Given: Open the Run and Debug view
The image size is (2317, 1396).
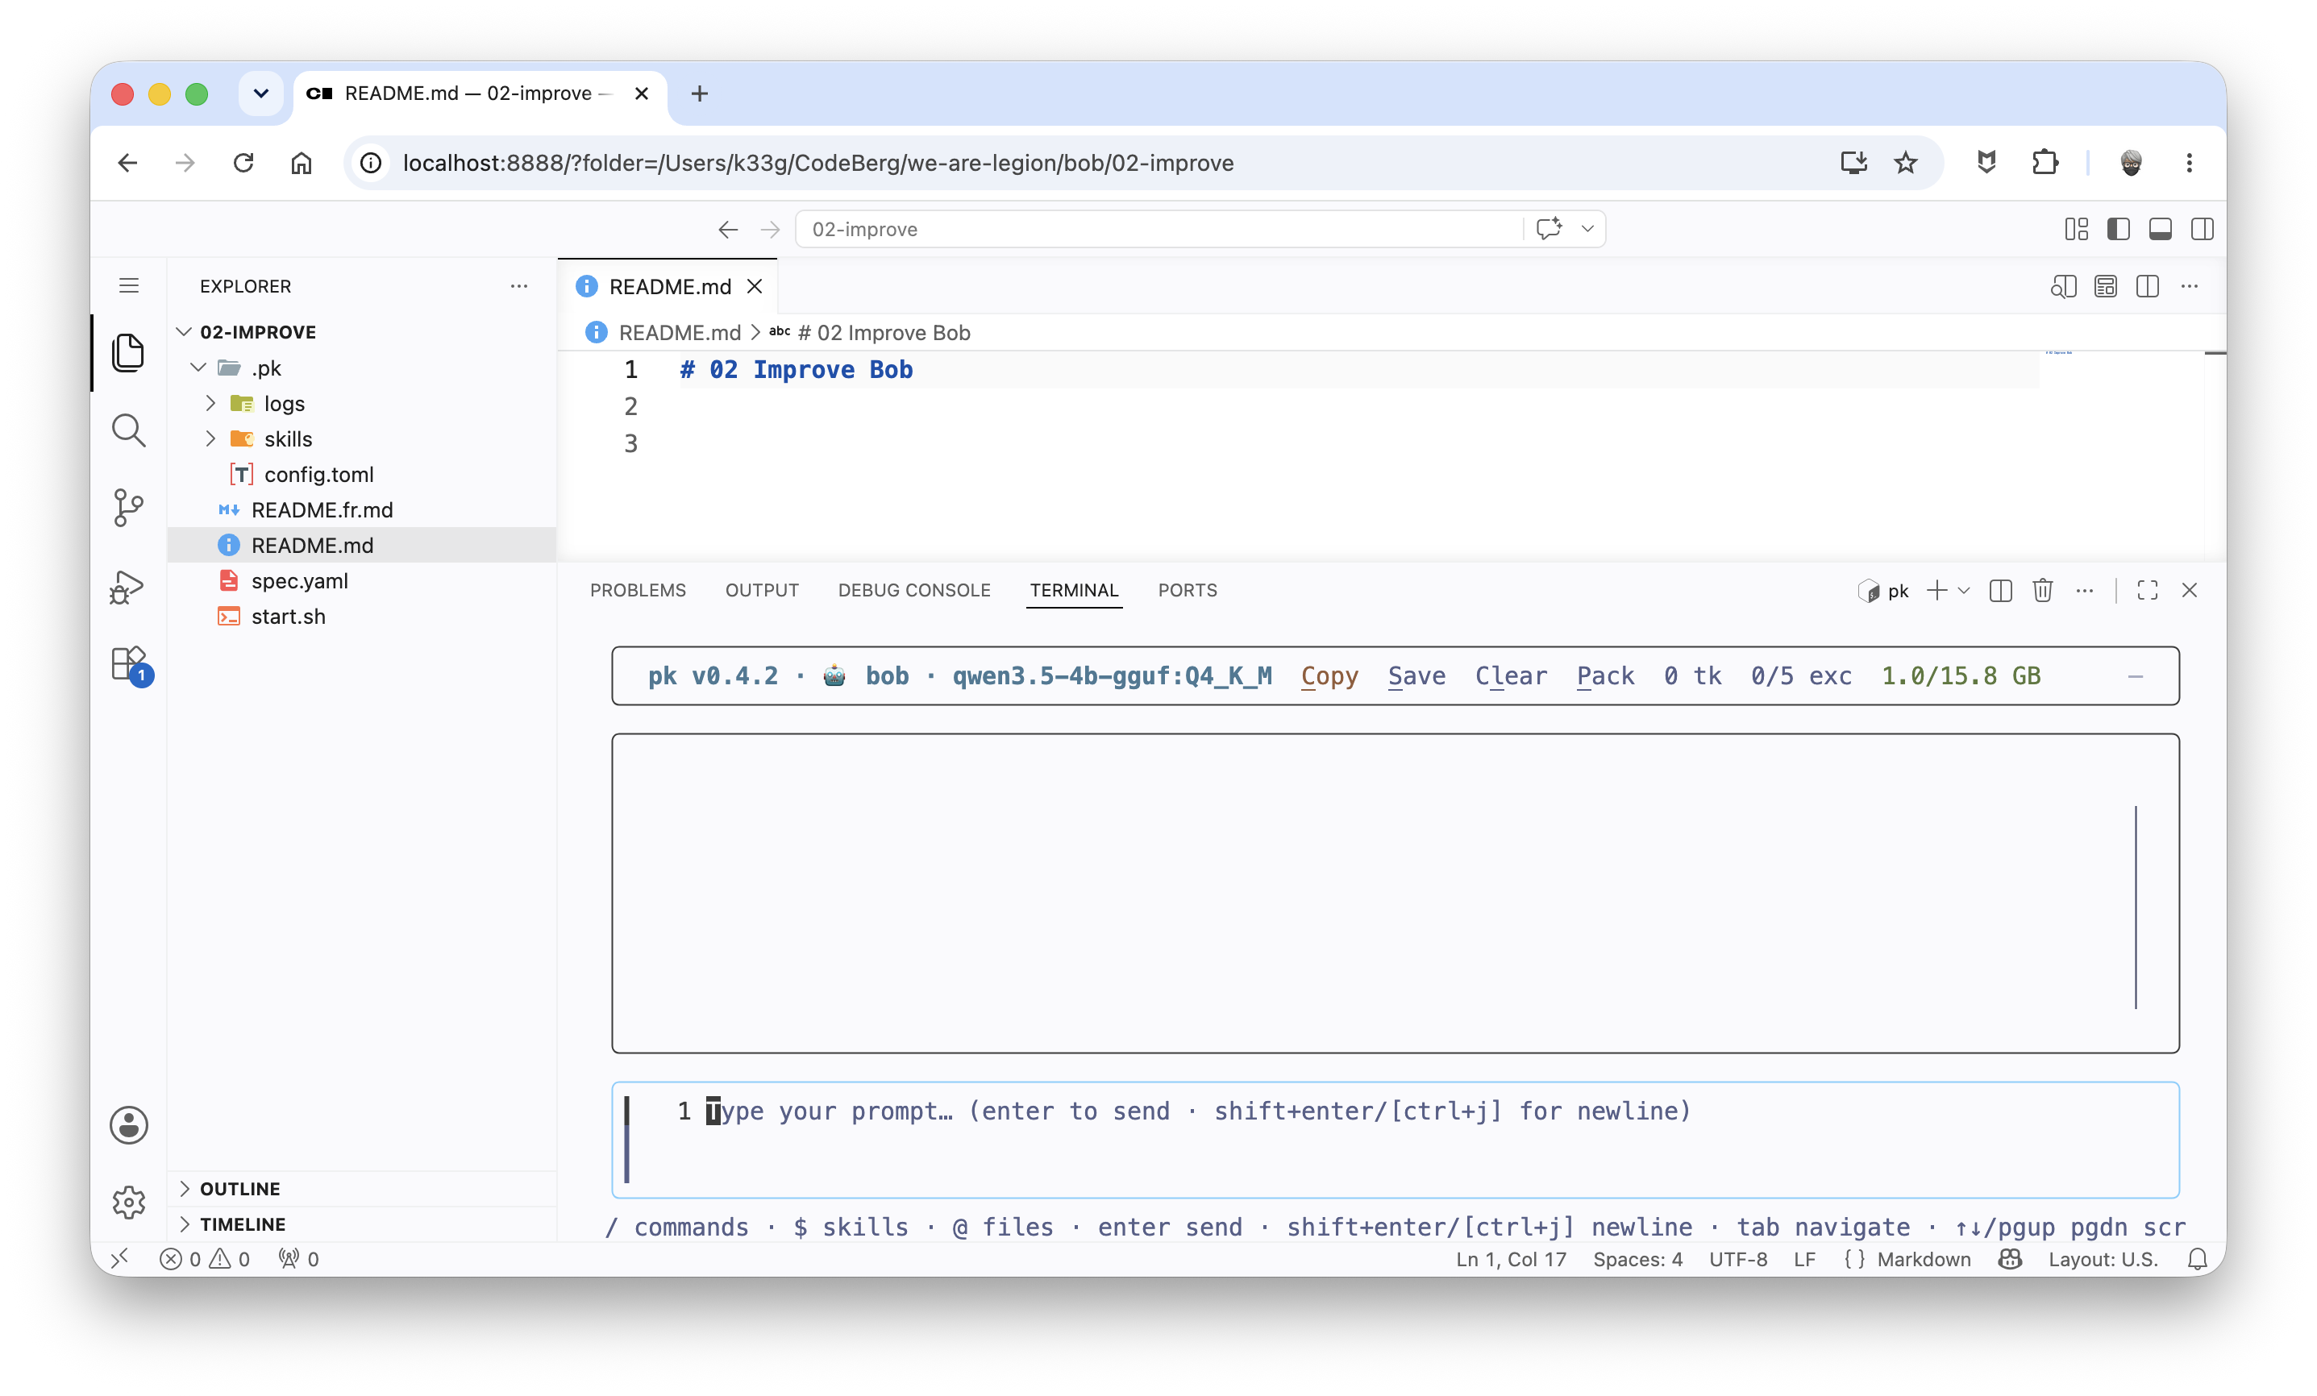Looking at the screenshot, I should (x=128, y=587).
